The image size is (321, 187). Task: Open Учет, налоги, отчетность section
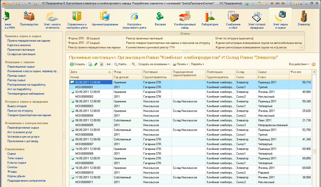click(x=52, y=20)
